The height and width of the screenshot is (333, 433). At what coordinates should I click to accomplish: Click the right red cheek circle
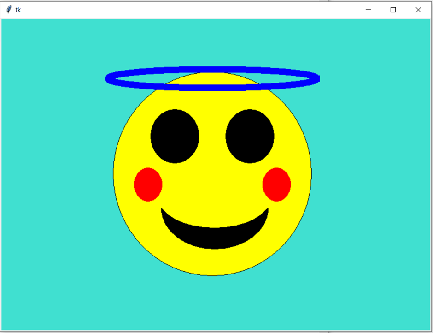[x=276, y=184]
